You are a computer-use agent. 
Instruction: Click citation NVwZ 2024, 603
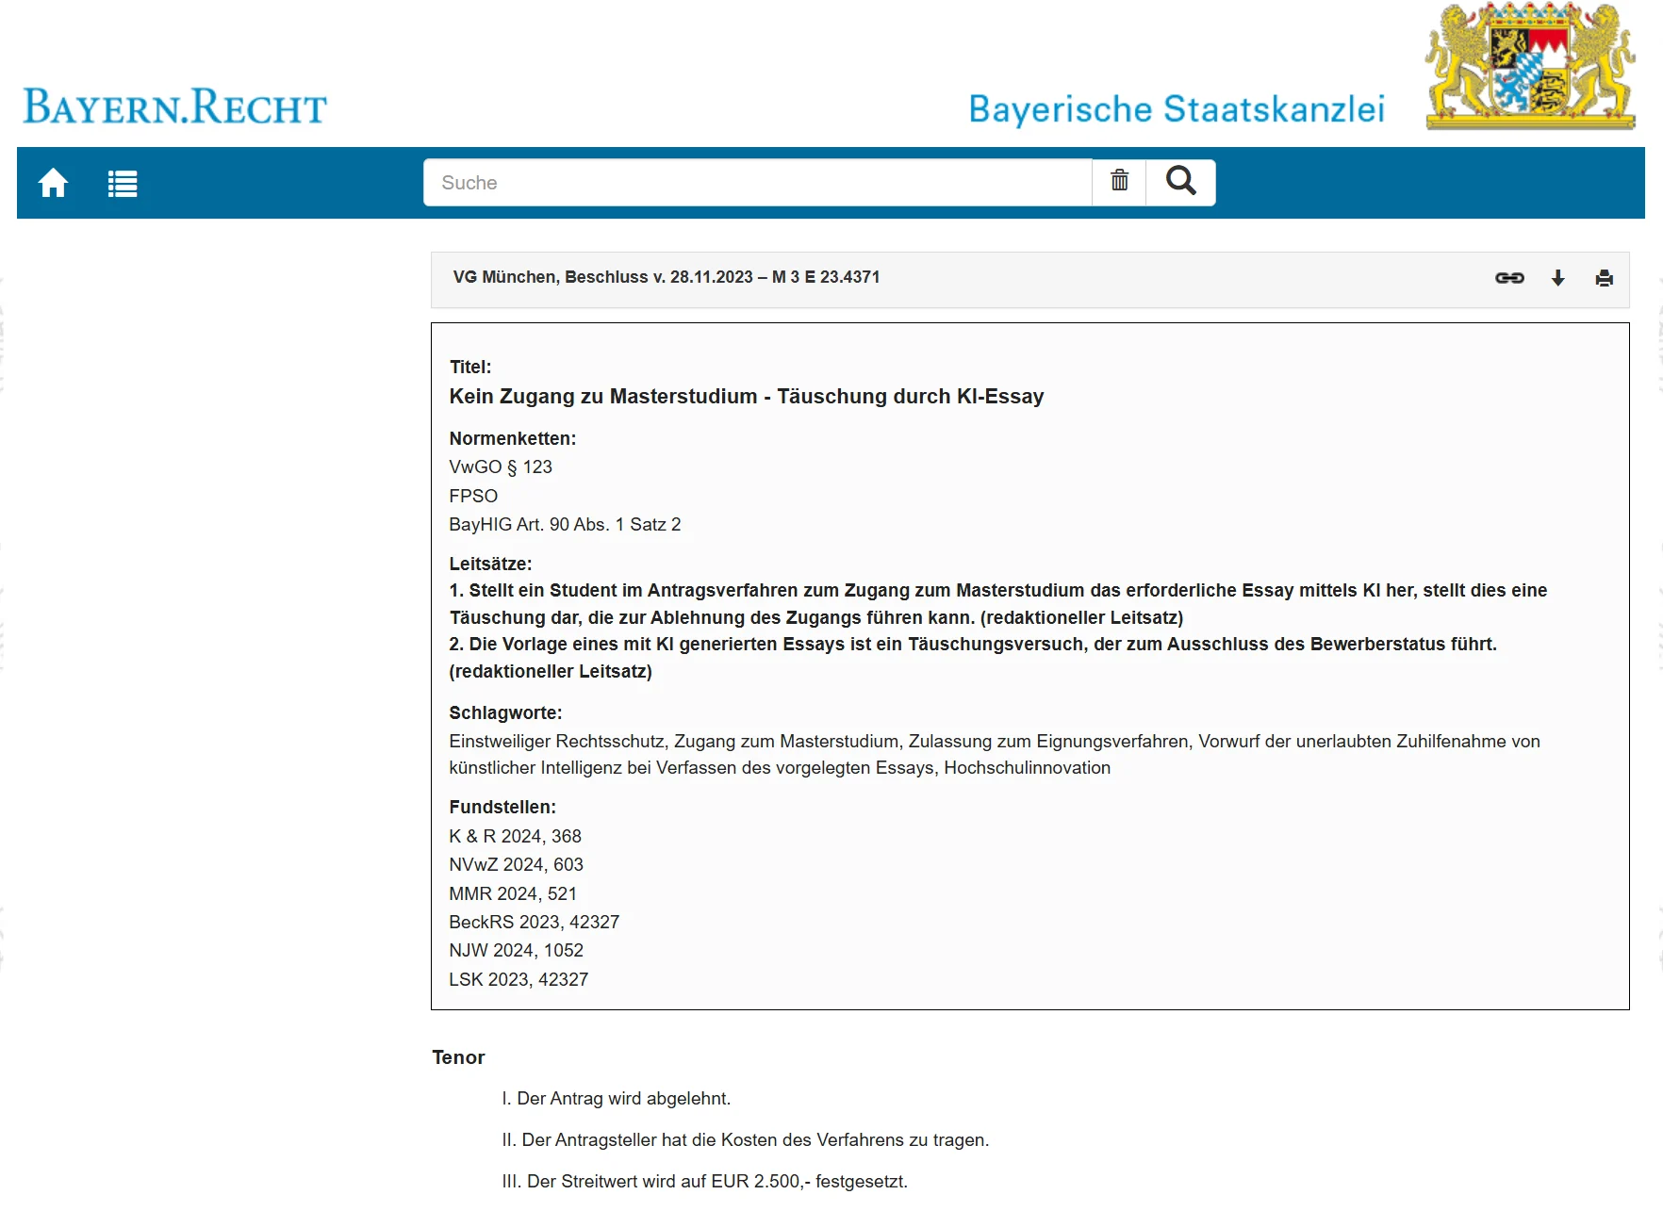pyautogui.click(x=516, y=865)
